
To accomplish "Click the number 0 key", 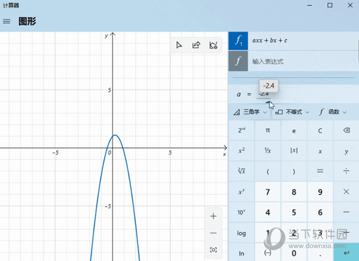I will click(294, 253).
